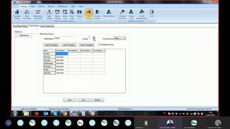Select Tuesday LaborDay cell

[x=62, y=60]
